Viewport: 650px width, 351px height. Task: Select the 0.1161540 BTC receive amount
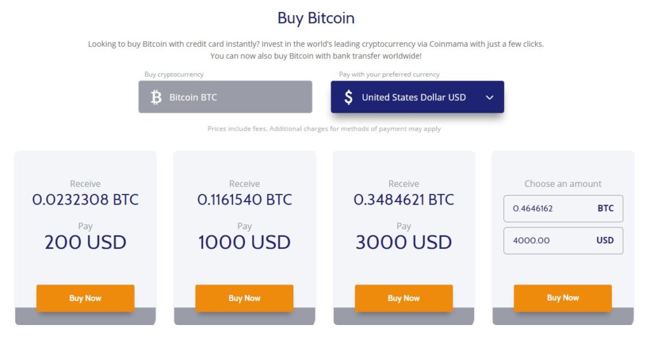pyautogui.click(x=244, y=200)
